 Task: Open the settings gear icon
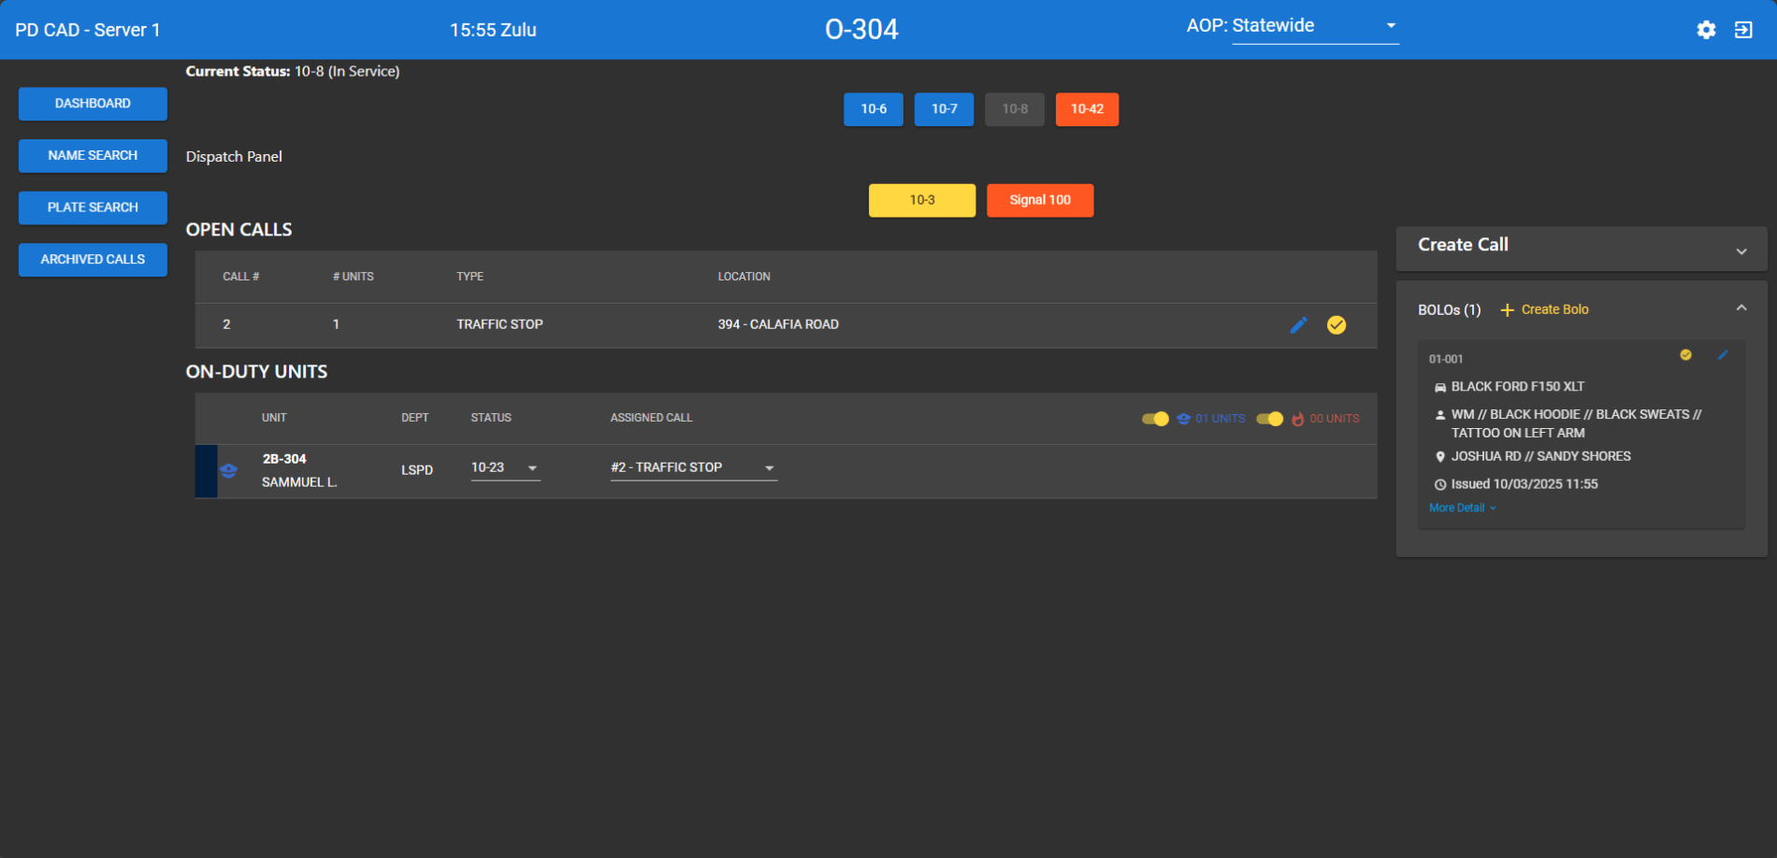tap(1706, 30)
